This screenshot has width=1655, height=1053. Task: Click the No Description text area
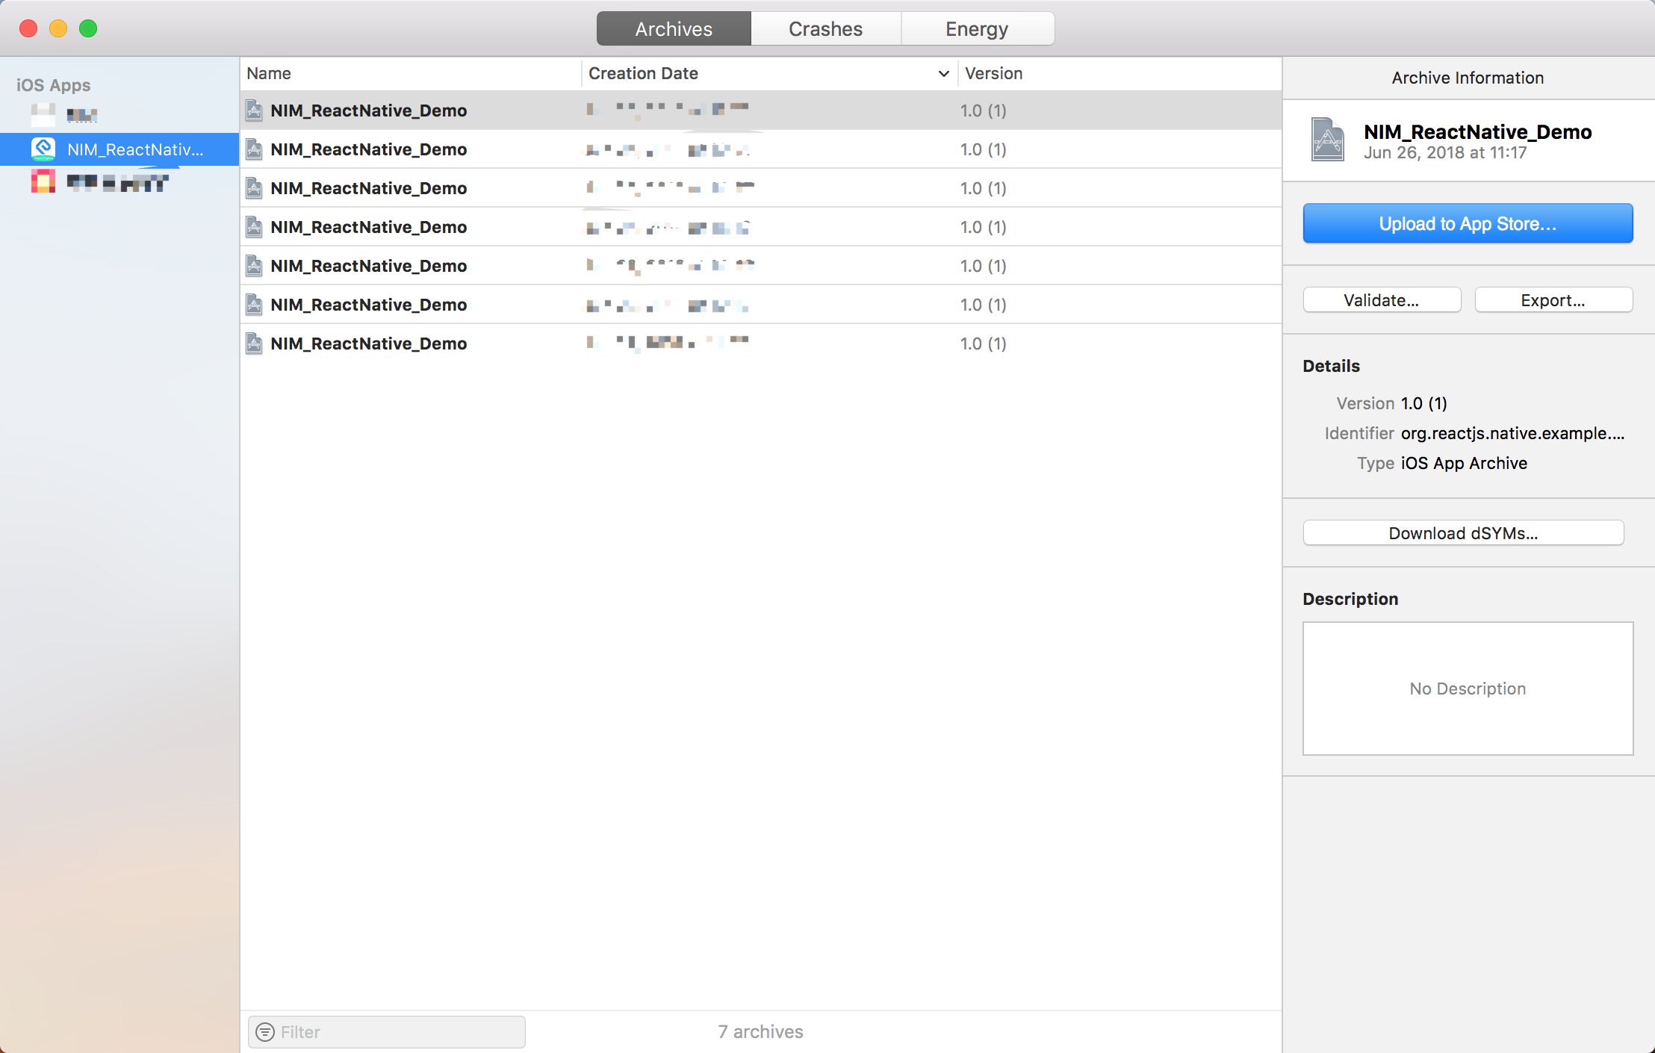1468,689
